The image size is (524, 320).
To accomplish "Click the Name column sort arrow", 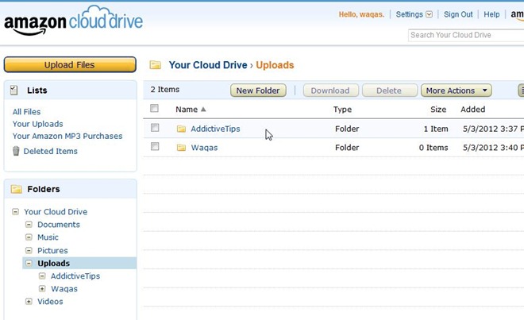I will tap(203, 109).
